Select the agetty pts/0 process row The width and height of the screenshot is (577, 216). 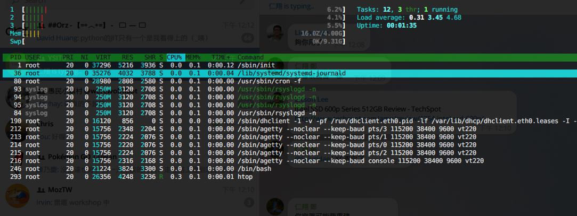coord(289,145)
